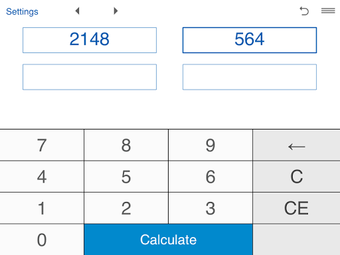
Task: Tap the 5 key on keypad
Action: click(126, 177)
